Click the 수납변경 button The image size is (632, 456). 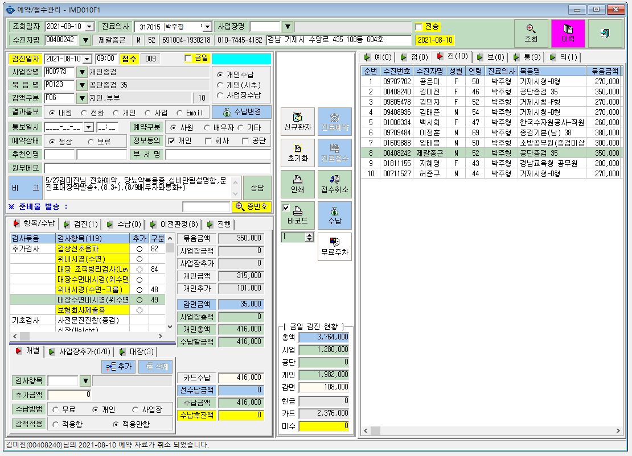(x=242, y=112)
